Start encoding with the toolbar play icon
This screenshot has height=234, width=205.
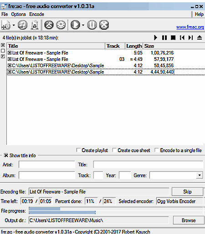75,25
